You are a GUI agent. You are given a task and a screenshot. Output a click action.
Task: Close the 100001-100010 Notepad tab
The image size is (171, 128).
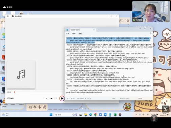coord(94,30)
